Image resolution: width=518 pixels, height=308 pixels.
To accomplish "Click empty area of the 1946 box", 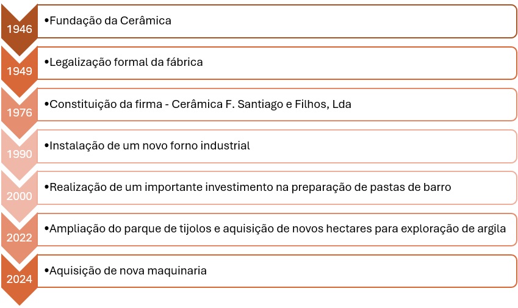I will (344, 21).
